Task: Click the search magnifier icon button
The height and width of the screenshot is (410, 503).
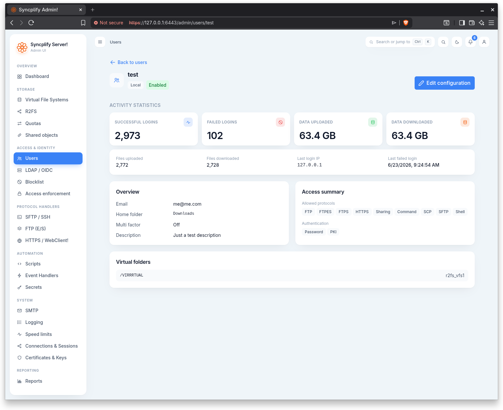Action: pos(443,42)
